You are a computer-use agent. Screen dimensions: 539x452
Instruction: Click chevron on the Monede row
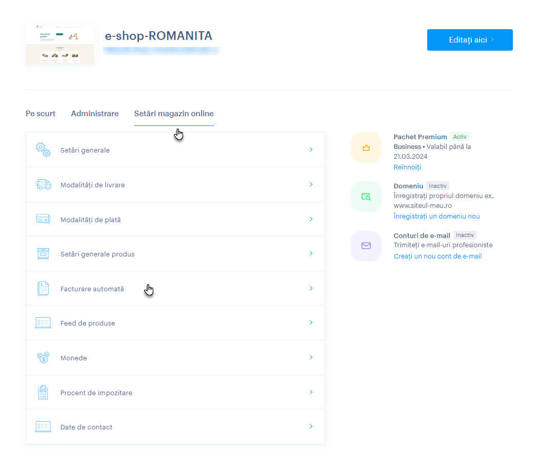click(311, 357)
